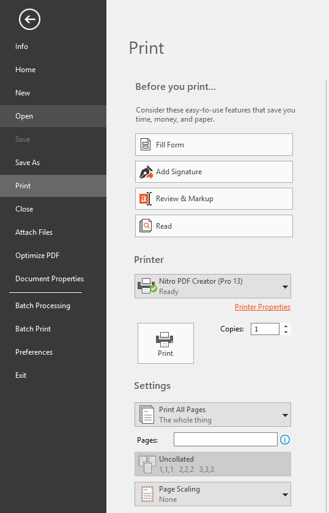This screenshot has height=513, width=329.
Task: Click the Review & Markup text icon
Action: (x=146, y=199)
